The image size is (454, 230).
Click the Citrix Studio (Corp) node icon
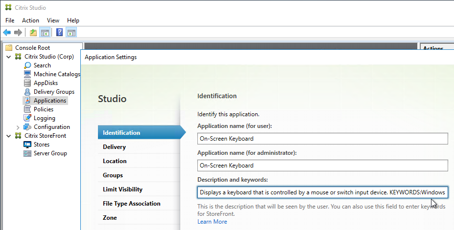[x=18, y=57]
